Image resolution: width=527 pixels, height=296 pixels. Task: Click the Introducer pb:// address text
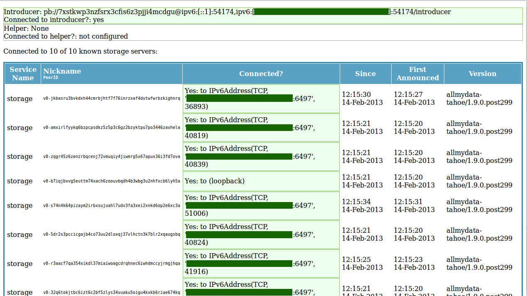click(x=227, y=12)
